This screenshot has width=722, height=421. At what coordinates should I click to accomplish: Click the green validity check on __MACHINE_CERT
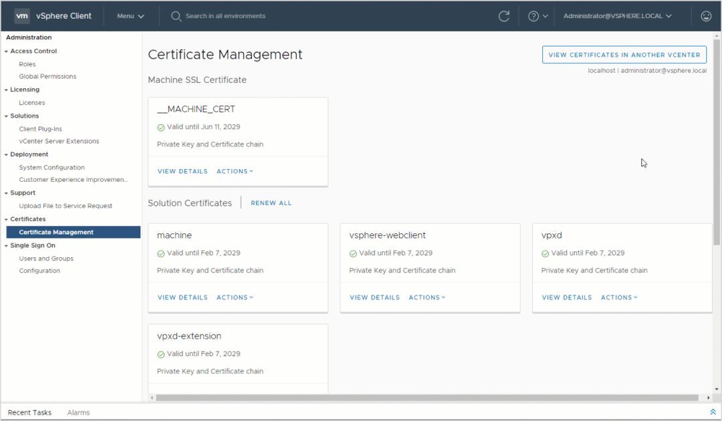[x=160, y=127]
